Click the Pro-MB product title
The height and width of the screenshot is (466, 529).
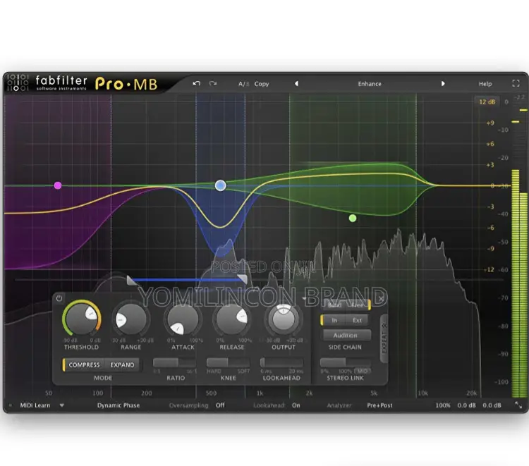pyautogui.click(x=126, y=84)
